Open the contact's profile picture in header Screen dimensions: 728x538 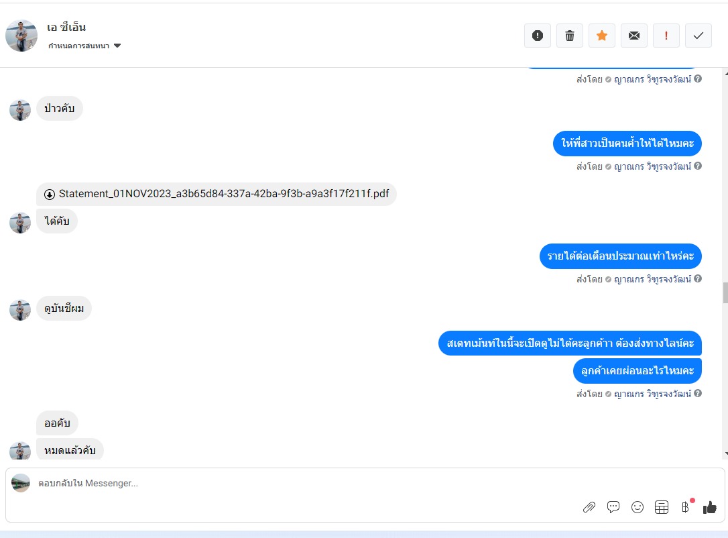click(x=21, y=36)
